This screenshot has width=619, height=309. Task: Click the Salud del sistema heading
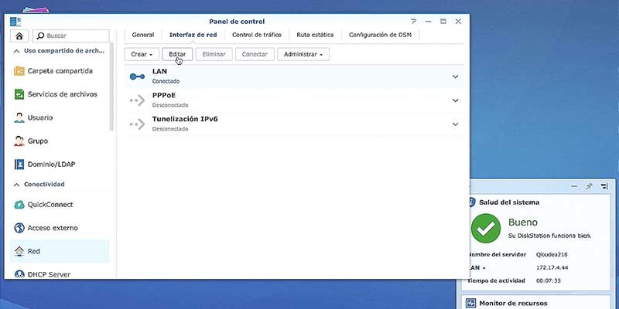click(x=509, y=202)
